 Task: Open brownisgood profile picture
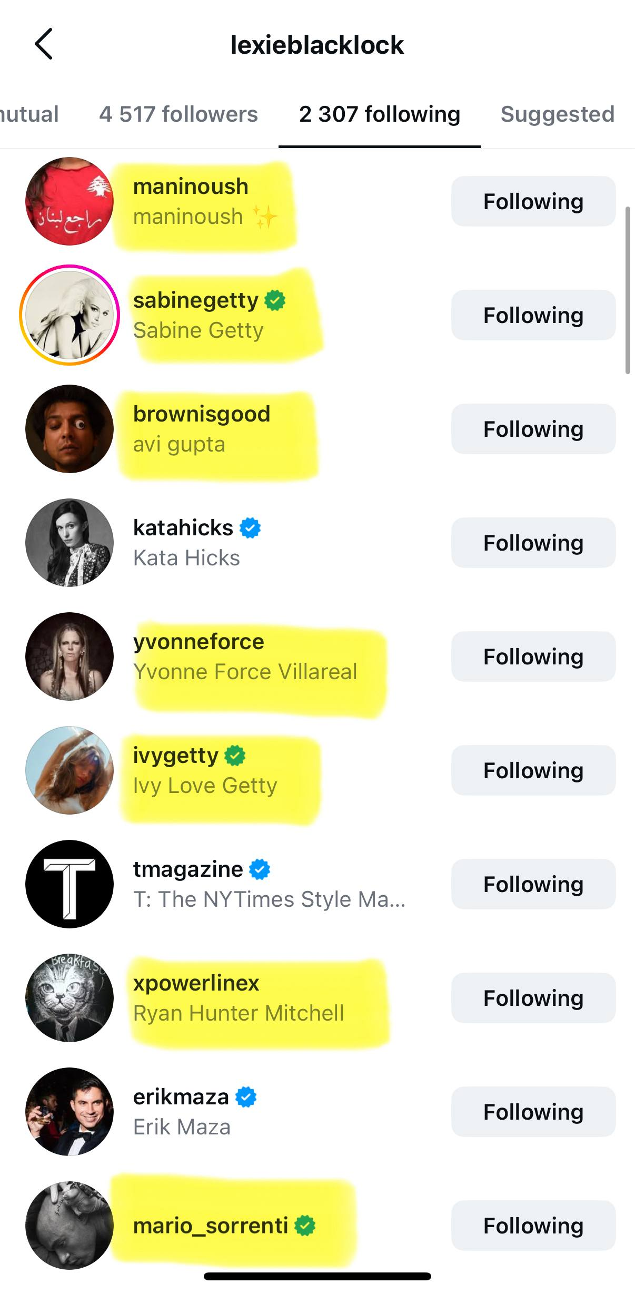(x=70, y=429)
